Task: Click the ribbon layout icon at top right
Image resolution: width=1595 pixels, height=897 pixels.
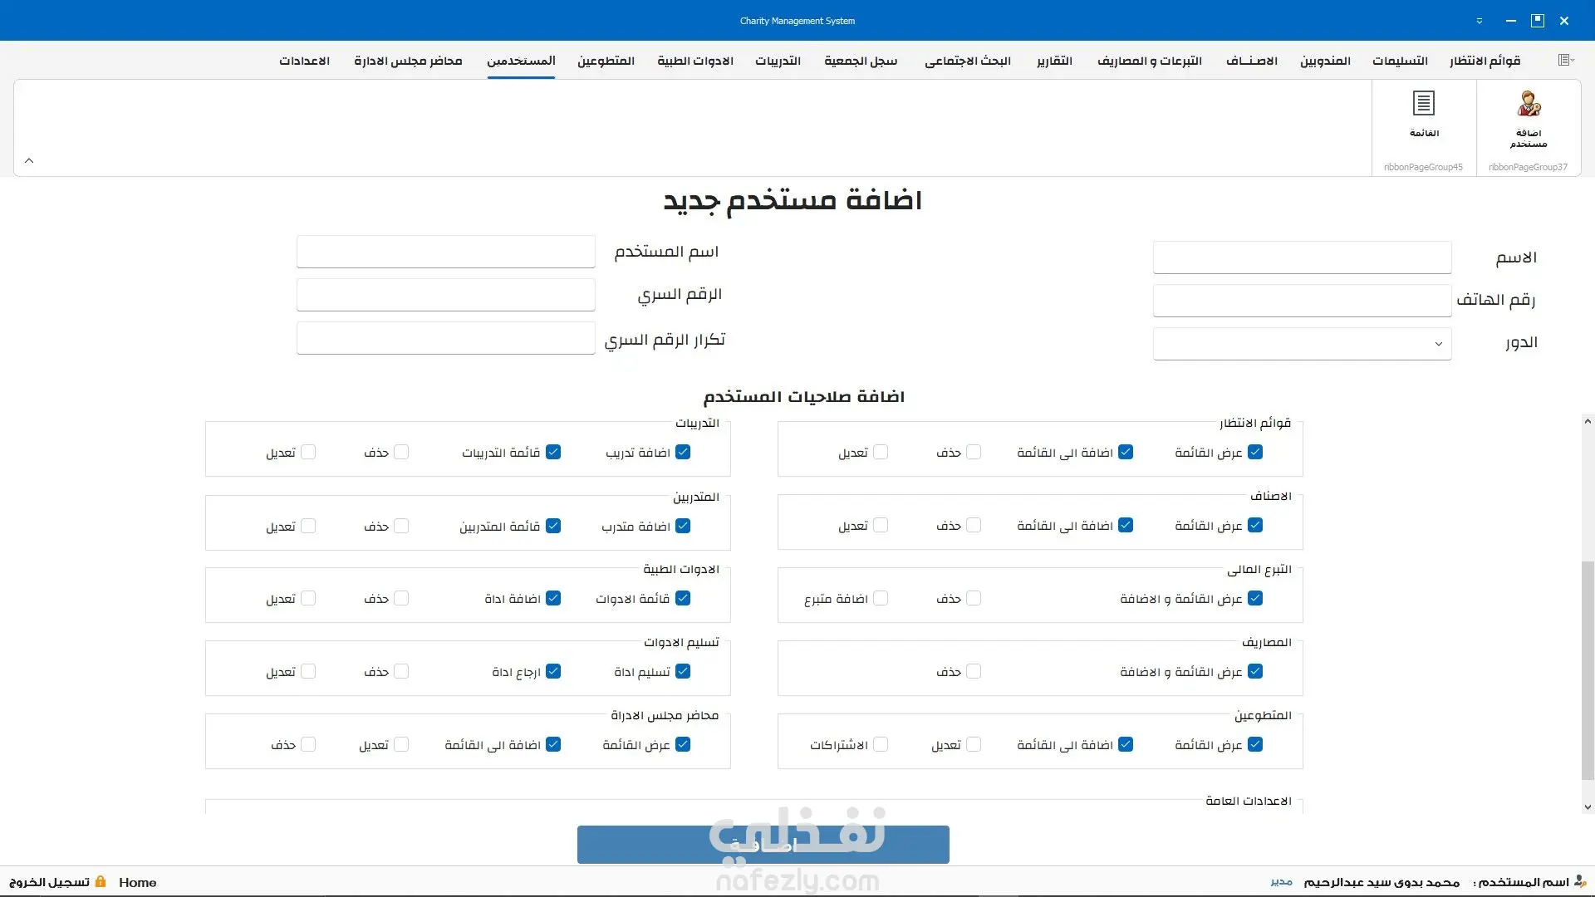Action: click(1566, 60)
